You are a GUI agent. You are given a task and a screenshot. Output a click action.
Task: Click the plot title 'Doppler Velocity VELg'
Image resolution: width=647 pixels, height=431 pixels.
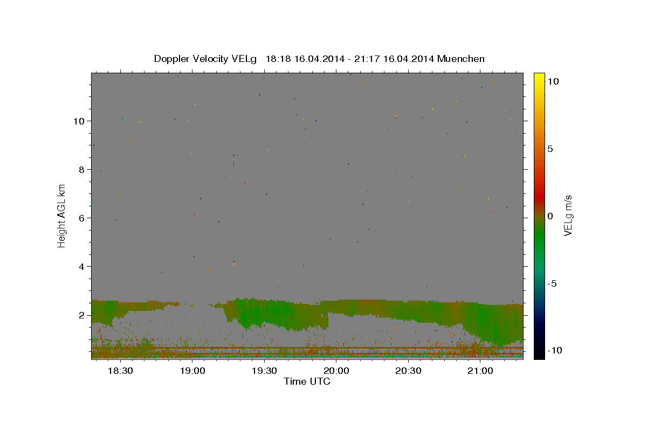pos(205,59)
